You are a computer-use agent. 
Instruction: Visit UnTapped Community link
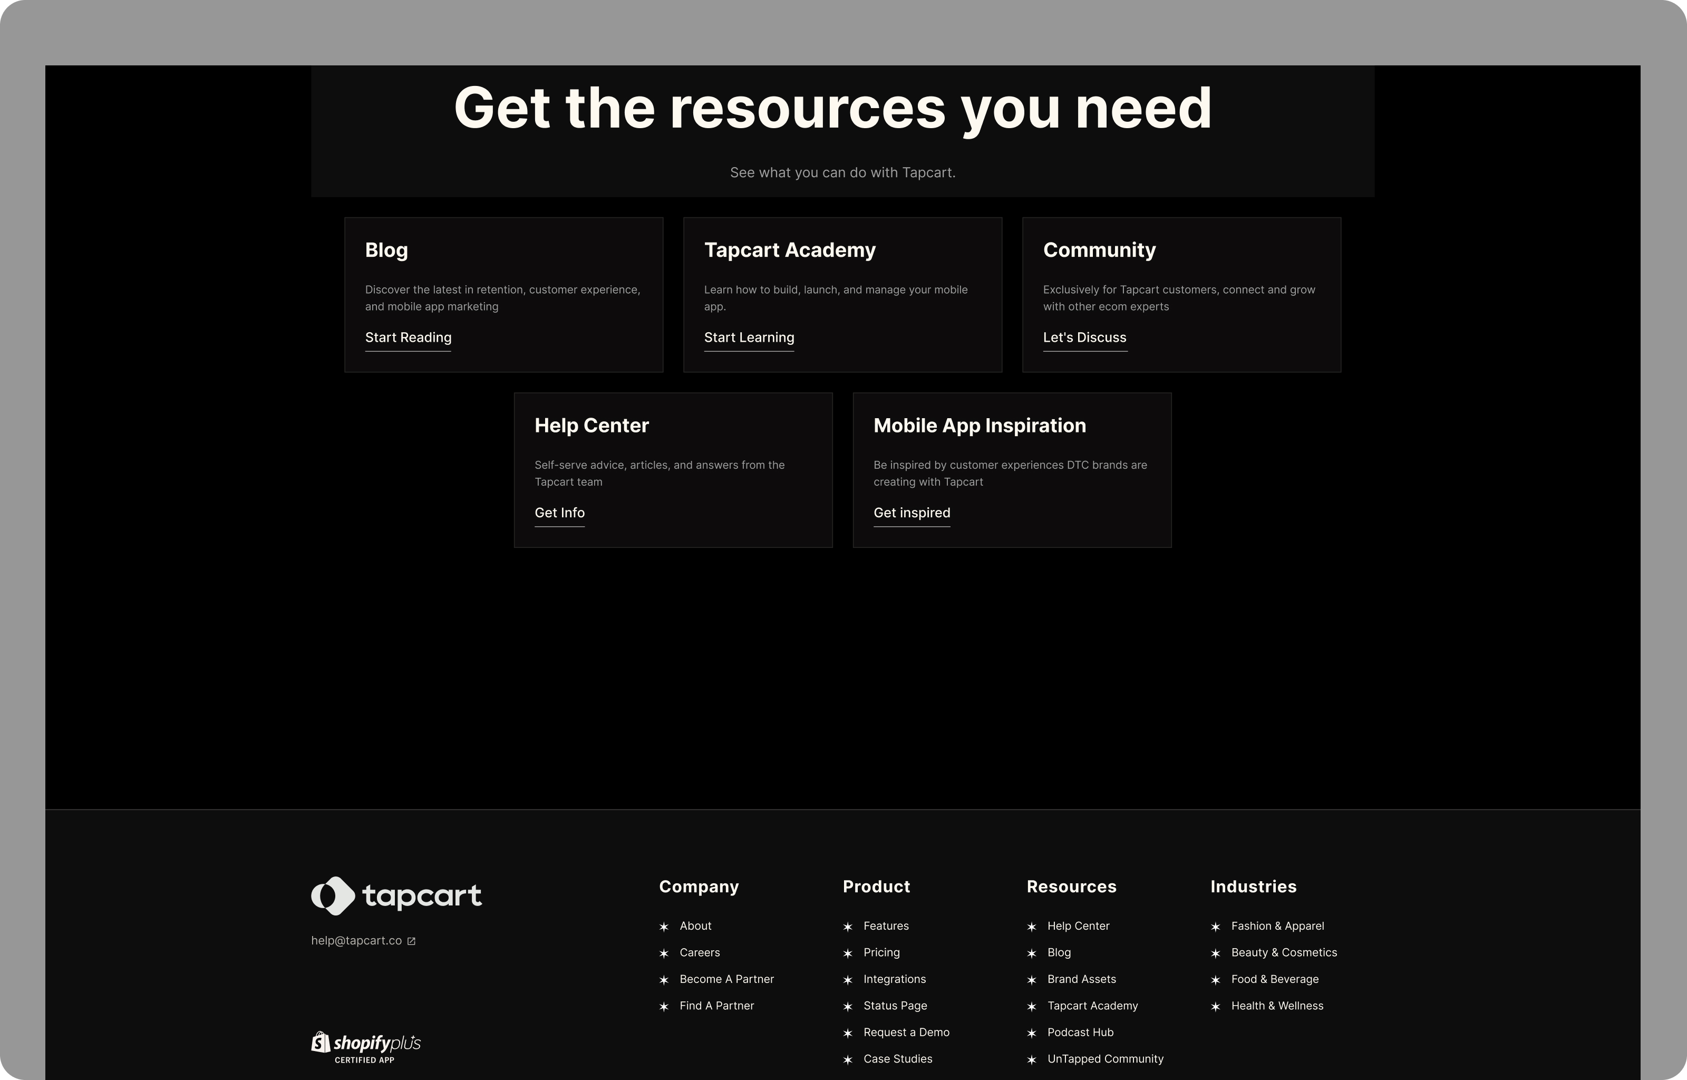(1106, 1059)
